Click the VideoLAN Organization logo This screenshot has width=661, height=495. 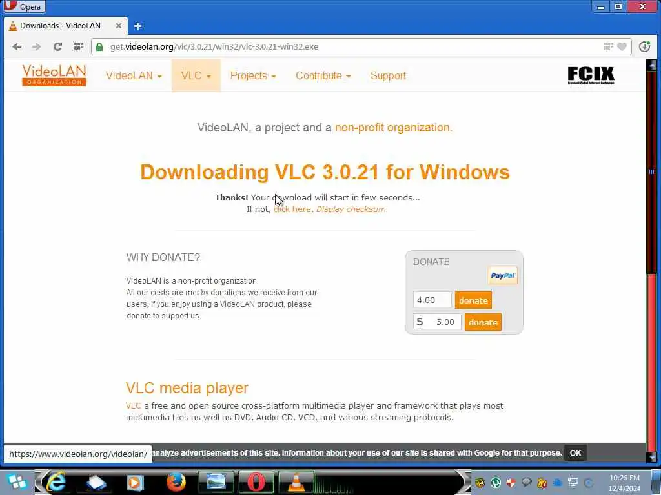click(x=54, y=75)
